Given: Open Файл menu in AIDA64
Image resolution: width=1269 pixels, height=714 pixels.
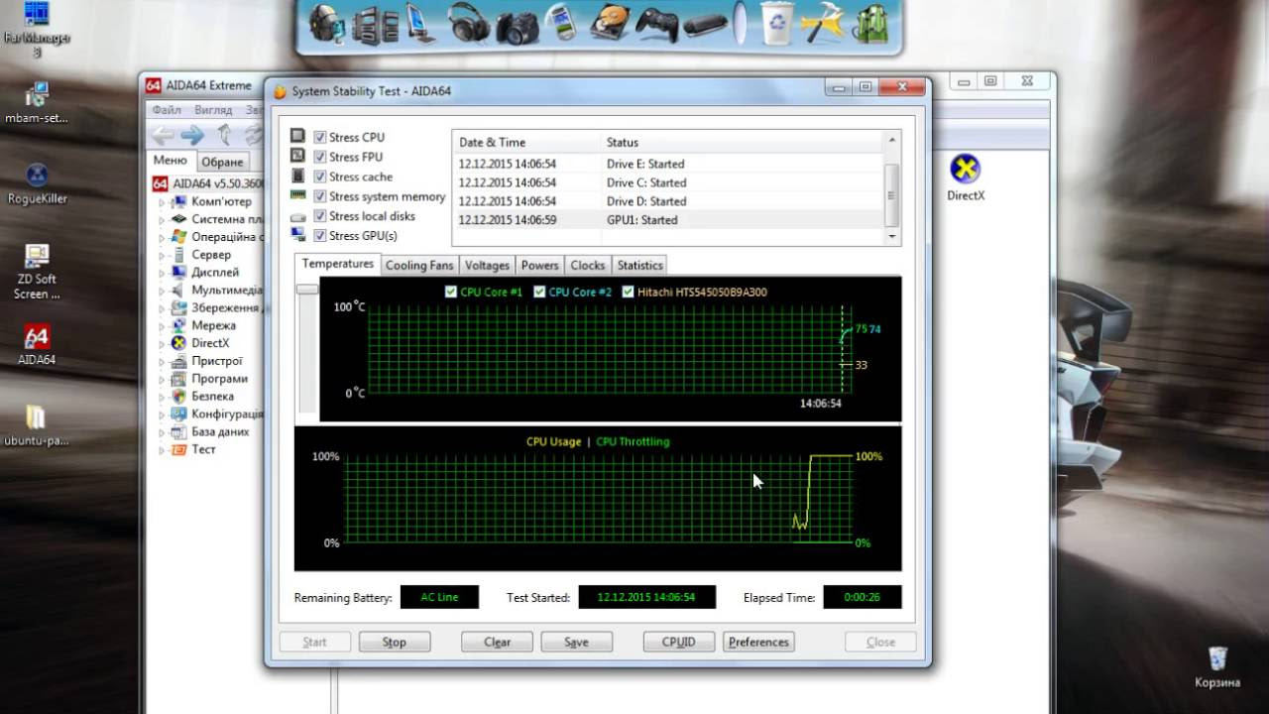Looking at the screenshot, I should (x=167, y=110).
